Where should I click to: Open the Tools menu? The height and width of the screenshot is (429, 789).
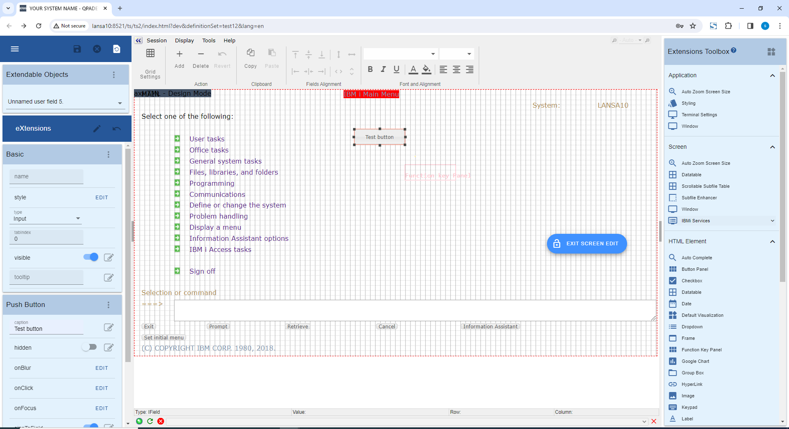pos(209,40)
